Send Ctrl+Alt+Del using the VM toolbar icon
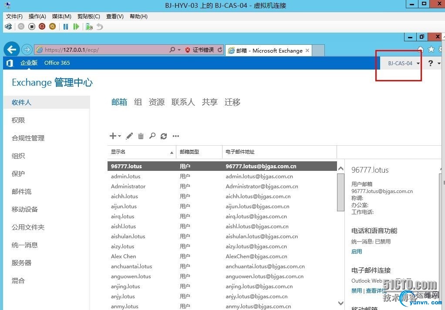445x310 pixels. coord(9,27)
